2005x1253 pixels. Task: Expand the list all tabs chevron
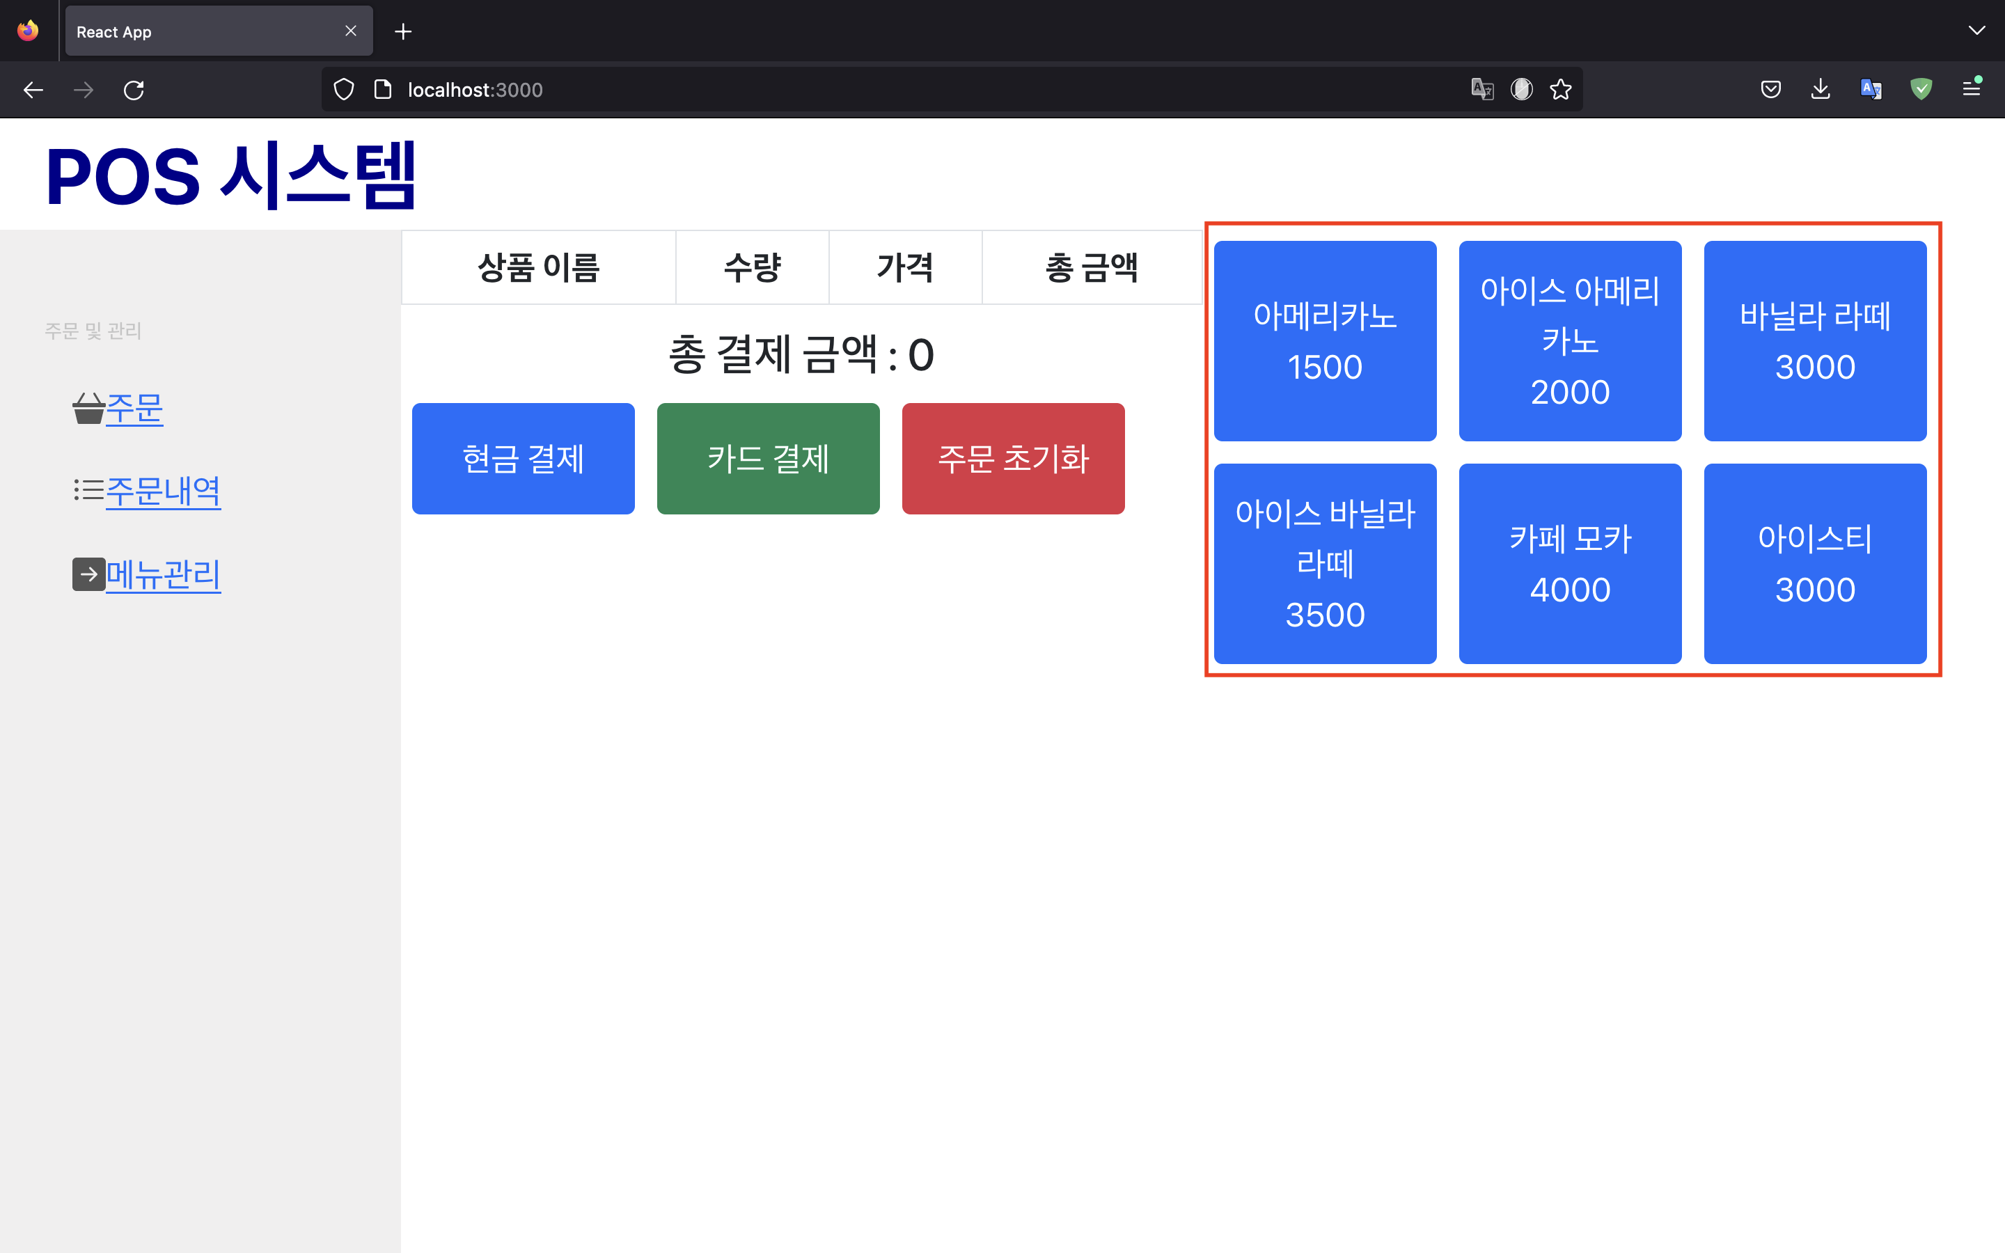(x=1977, y=31)
